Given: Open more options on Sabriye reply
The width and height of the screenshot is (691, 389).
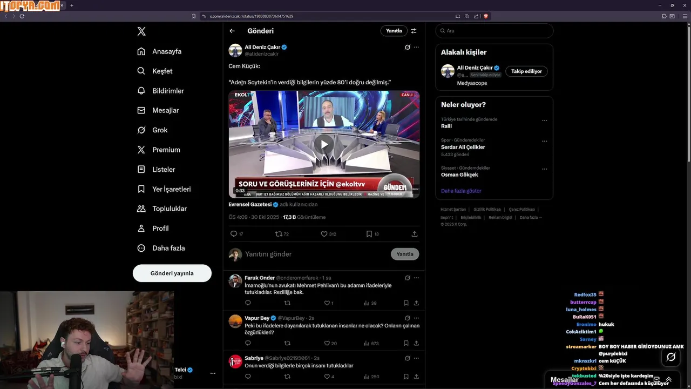Looking at the screenshot, I should (416, 358).
